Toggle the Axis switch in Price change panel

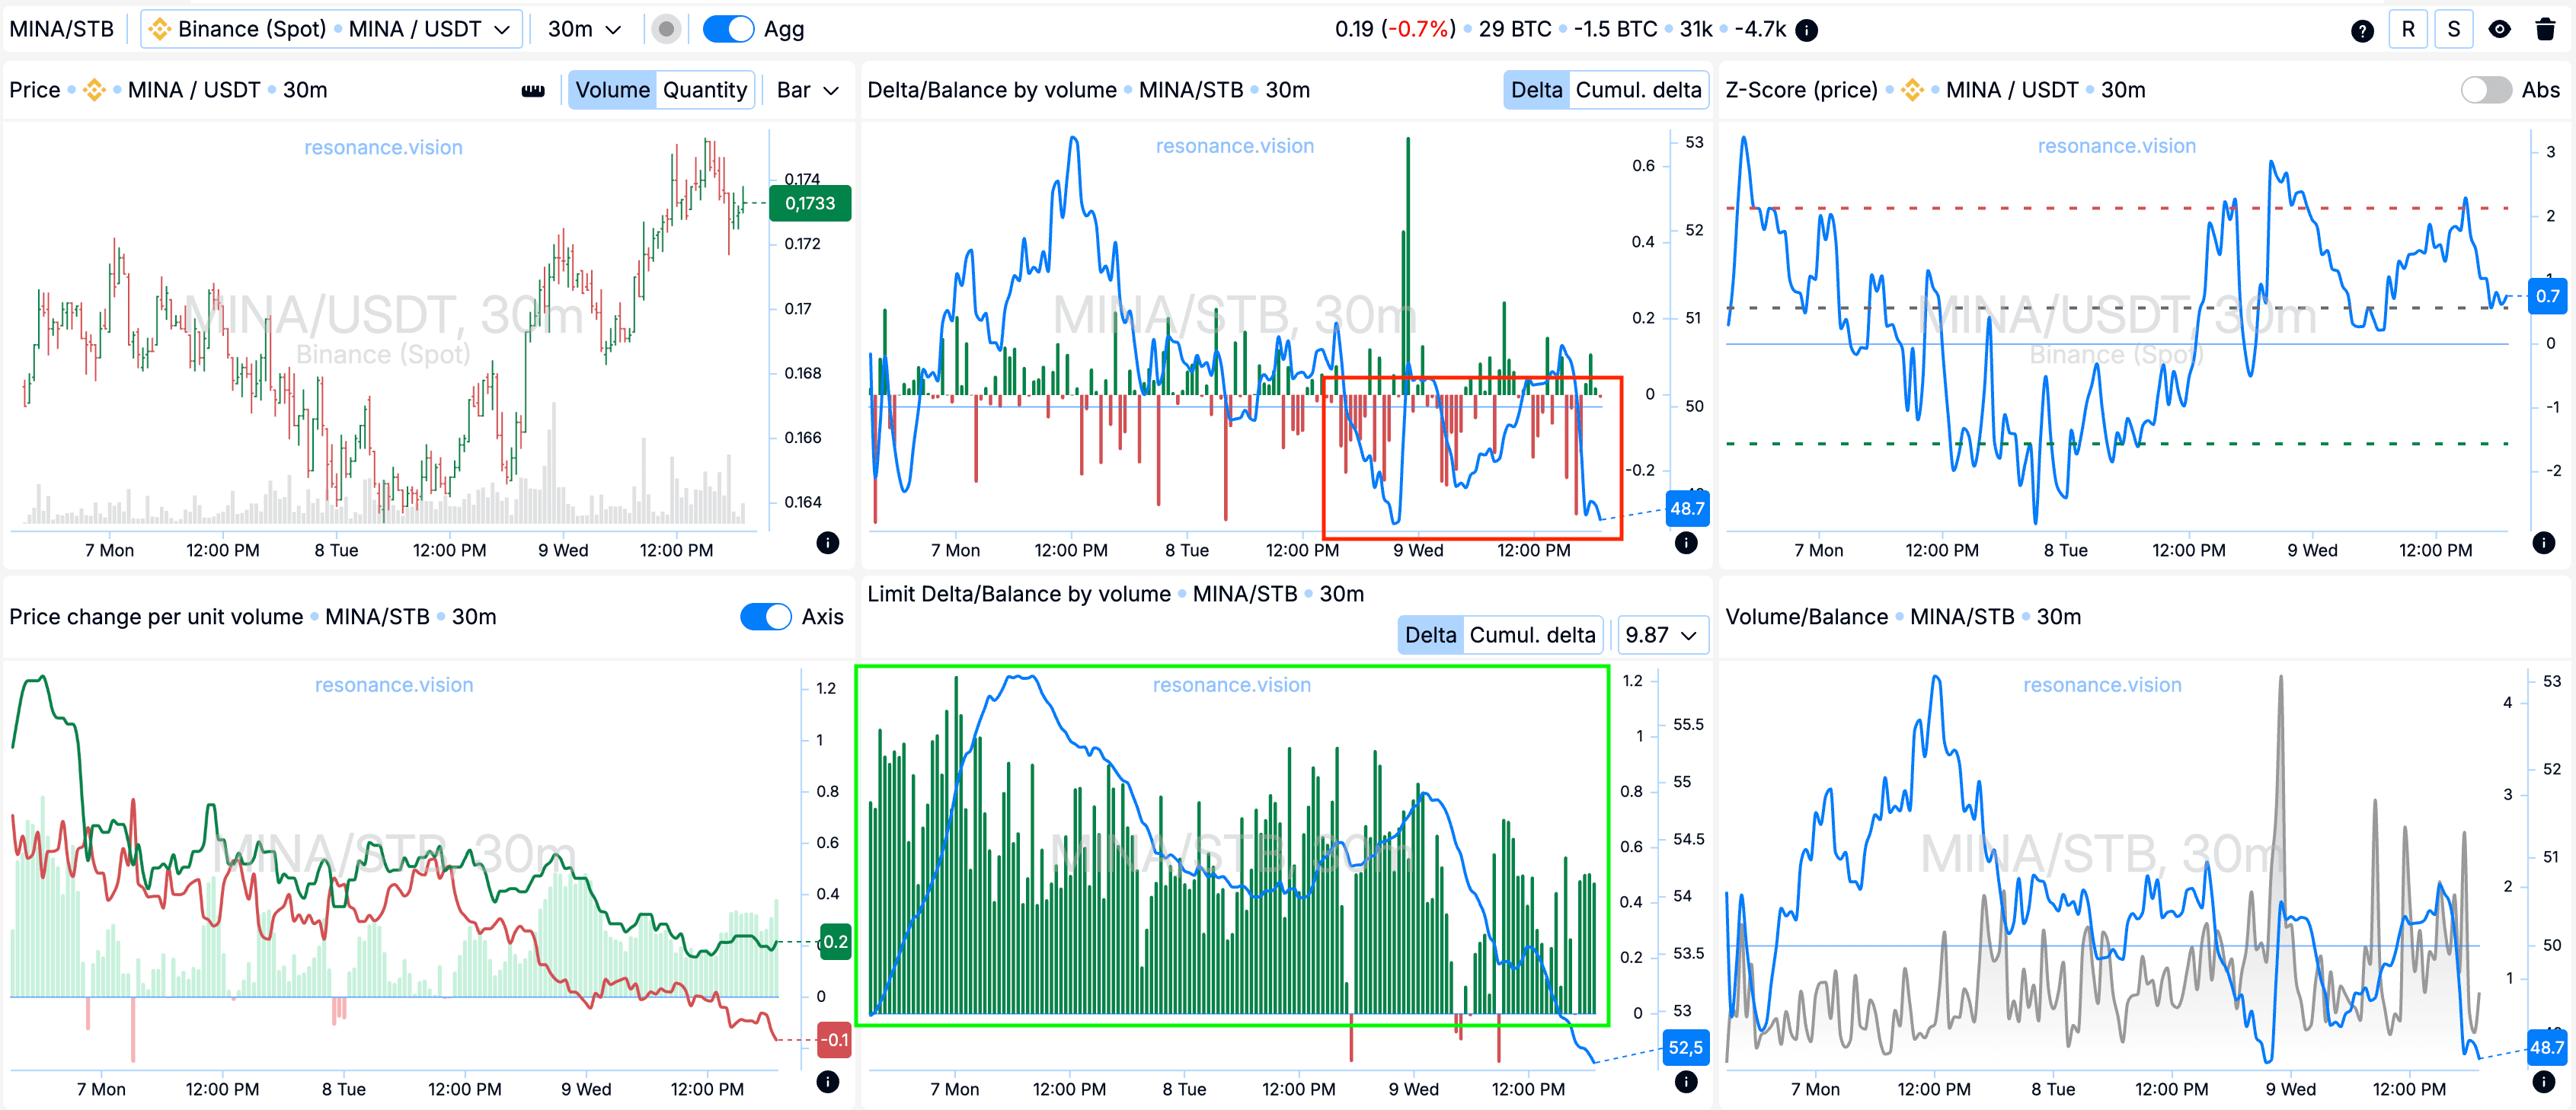[765, 617]
